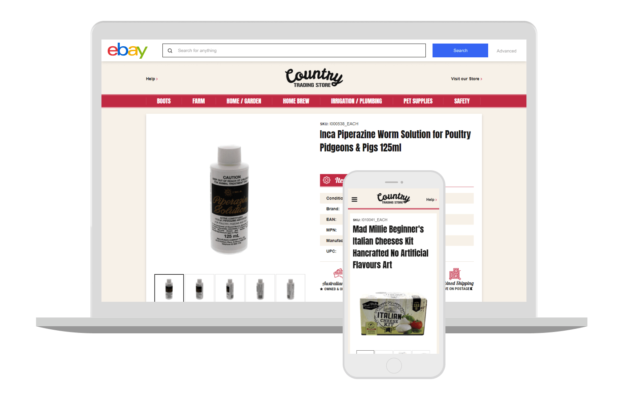Open the Advanced search link
Viewport: 623px width, 400px height.
(x=506, y=51)
